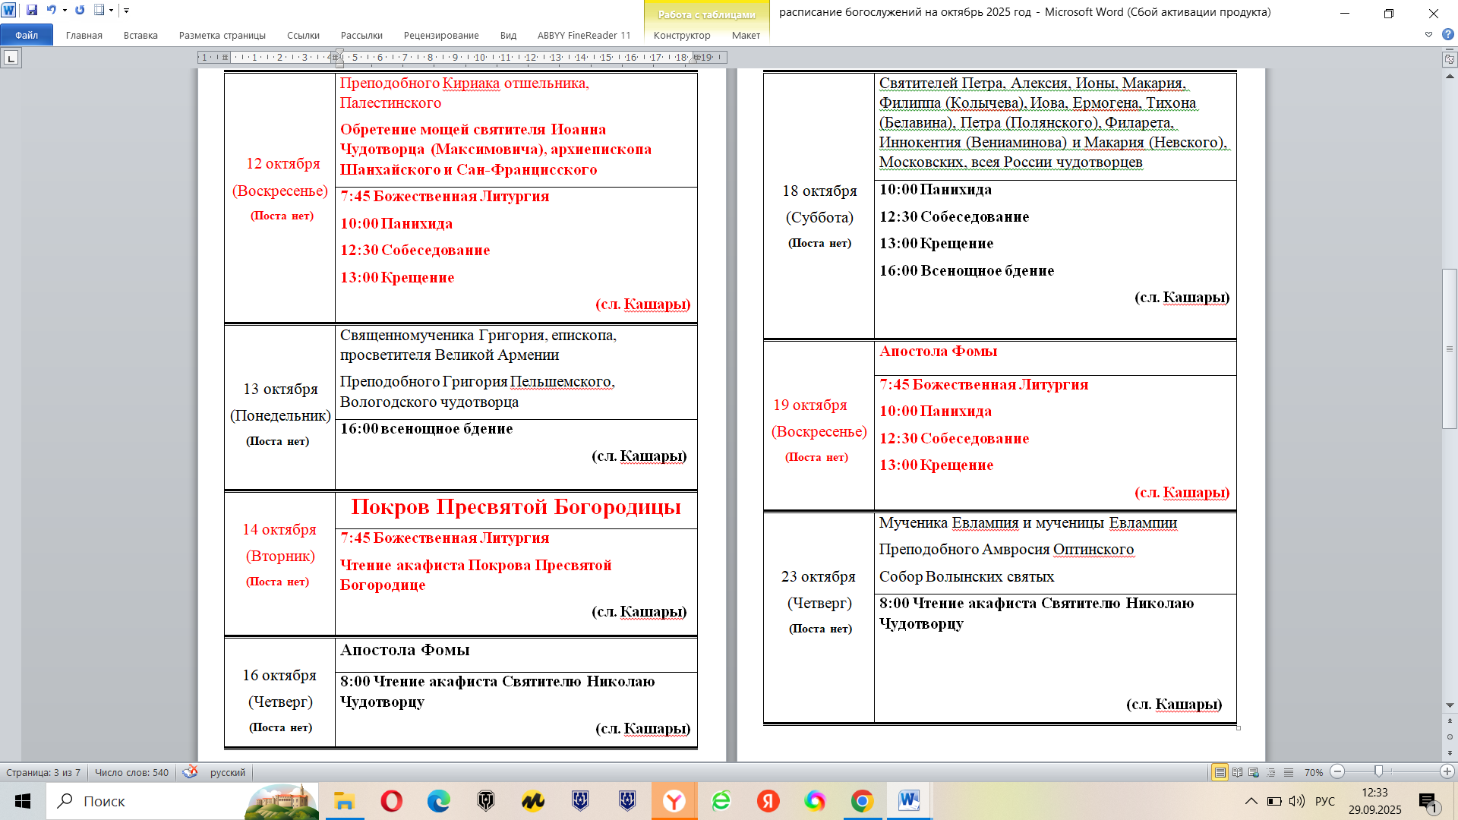The image size is (1458, 820).
Task: Expand the Undo history dropdown arrow
Action: pos(65,11)
